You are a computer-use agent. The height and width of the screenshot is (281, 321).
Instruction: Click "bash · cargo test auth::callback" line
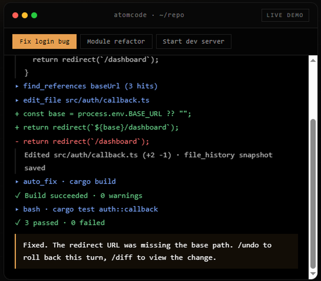[91, 209]
